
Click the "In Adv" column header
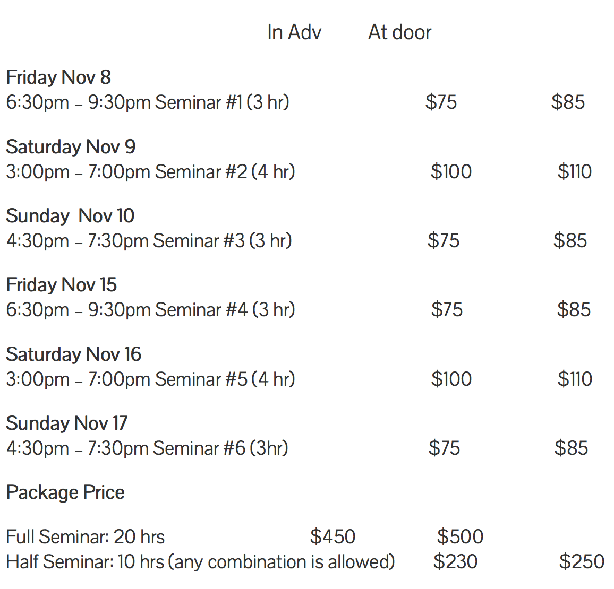pos(294,33)
